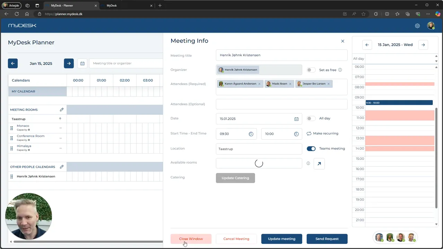Remove attendee Mads Ibsen
The width and height of the screenshot is (443, 249).
pos(290,84)
